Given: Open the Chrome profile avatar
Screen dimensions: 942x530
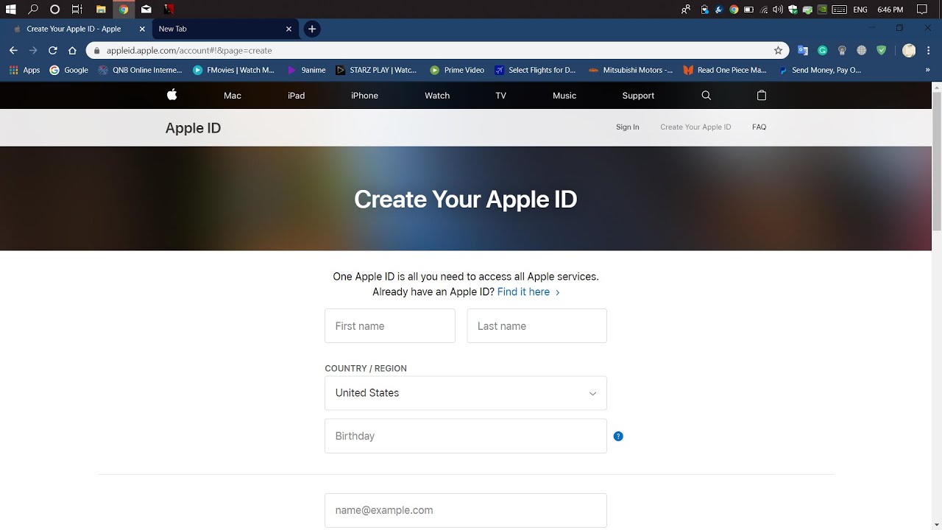Looking at the screenshot, I should tap(909, 50).
